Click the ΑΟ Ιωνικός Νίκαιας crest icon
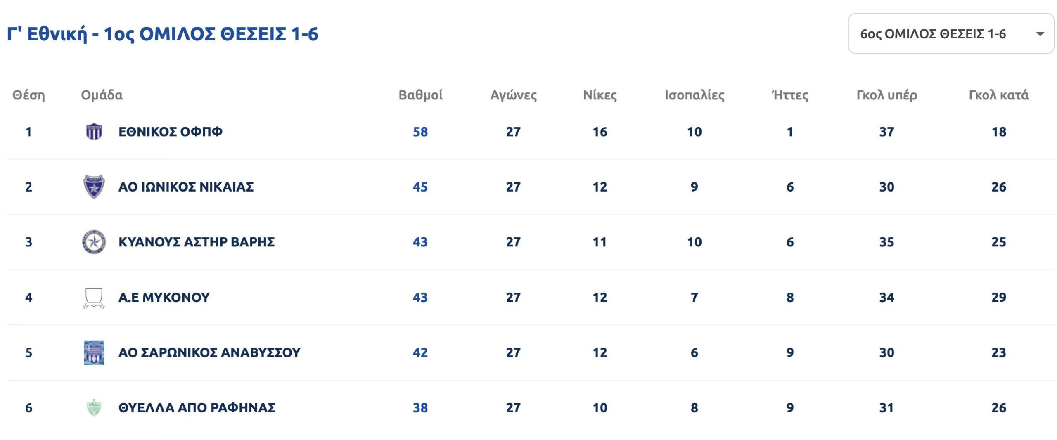 tap(94, 187)
